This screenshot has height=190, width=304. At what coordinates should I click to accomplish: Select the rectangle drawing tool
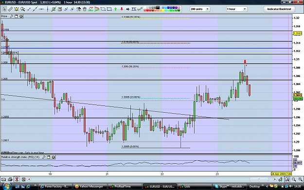coord(109,9)
